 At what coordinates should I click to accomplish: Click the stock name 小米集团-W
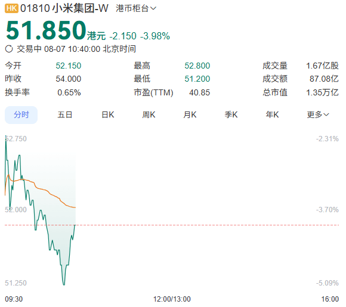[81, 8]
